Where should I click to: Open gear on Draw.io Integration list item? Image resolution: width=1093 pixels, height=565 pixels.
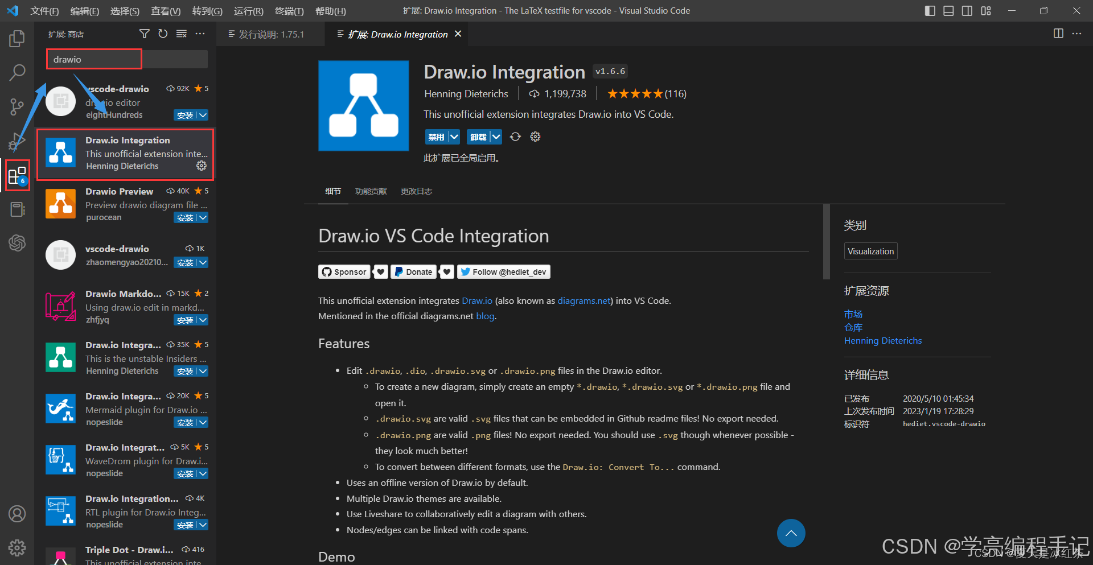point(202,166)
